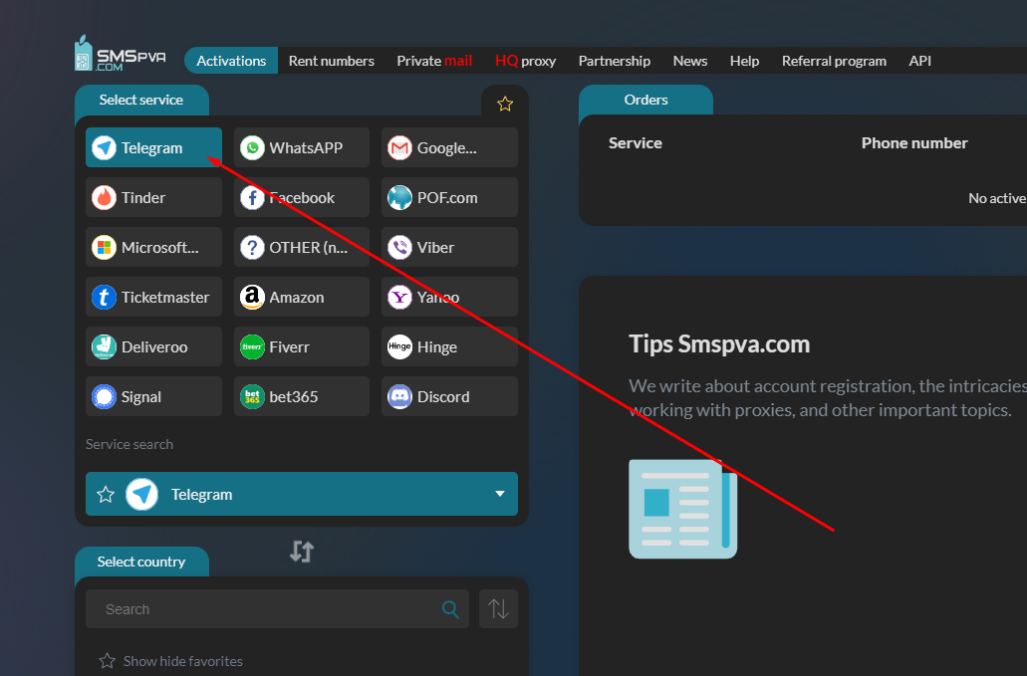Select the Select country tab

pyautogui.click(x=141, y=562)
